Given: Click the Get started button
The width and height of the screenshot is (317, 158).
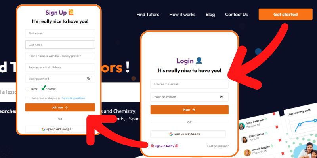Looking at the screenshot, I should coord(285,14).
